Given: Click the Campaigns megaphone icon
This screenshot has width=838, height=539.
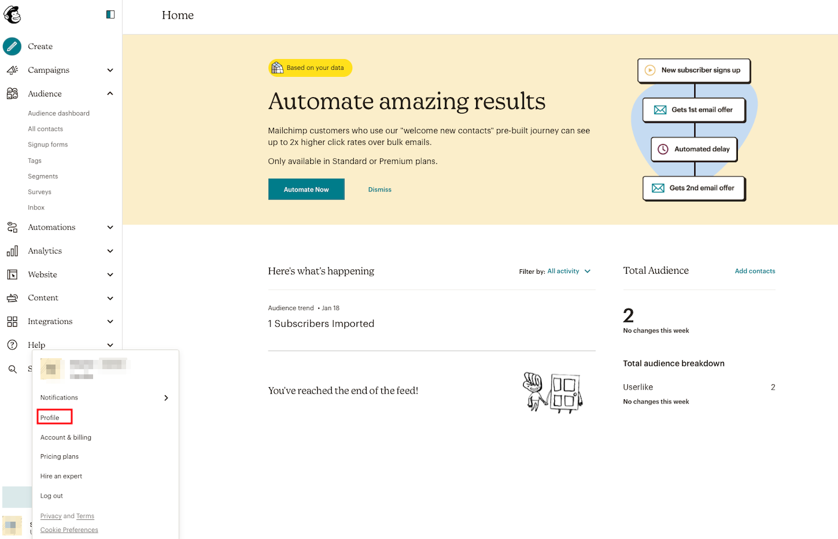Looking at the screenshot, I should coord(12,70).
